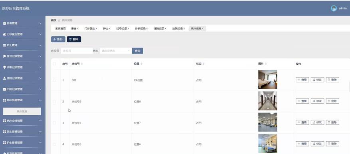
Task: Click 删除 for row 床位号8
Action: coord(332,101)
